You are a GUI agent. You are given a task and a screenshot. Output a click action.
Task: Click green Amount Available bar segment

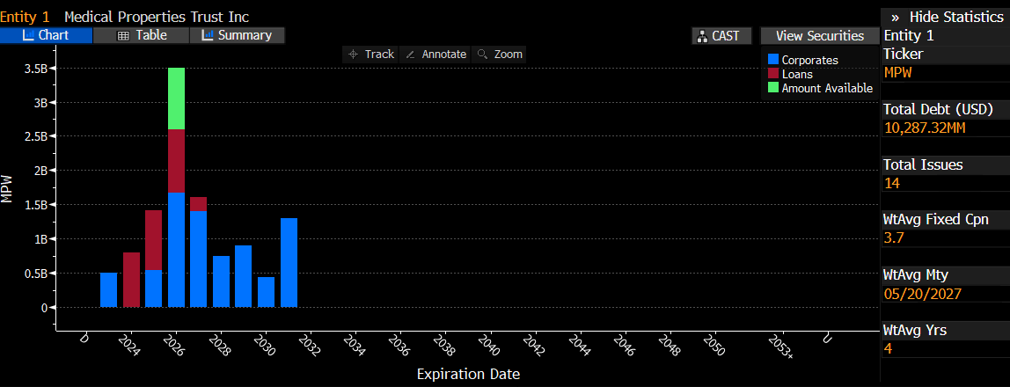177,99
